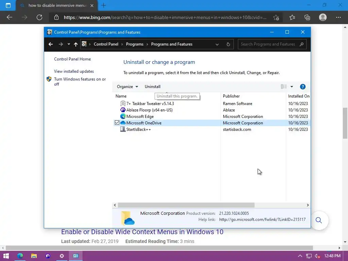Image resolution: width=348 pixels, height=261 pixels.
Task: Click the Edge address bar URL
Action: [165, 17]
